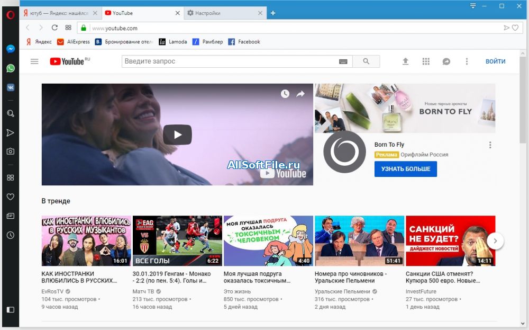Click Watch later clock on featured video
This screenshot has width=529, height=330.
point(285,94)
